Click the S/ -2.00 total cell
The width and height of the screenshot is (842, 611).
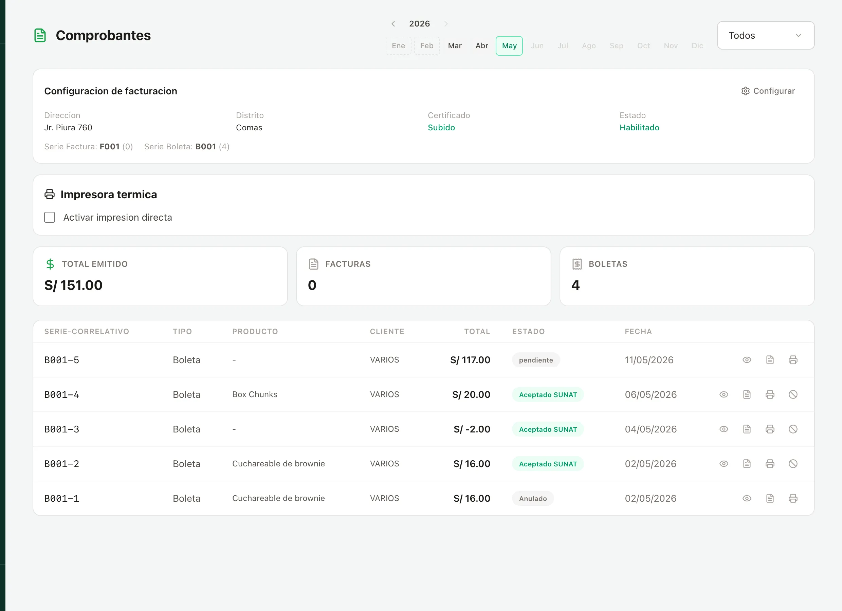click(472, 429)
